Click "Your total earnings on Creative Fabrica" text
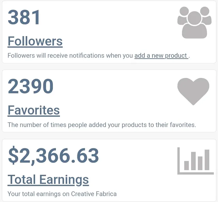Image resolution: width=218 pixels, height=202 pixels. [62, 194]
